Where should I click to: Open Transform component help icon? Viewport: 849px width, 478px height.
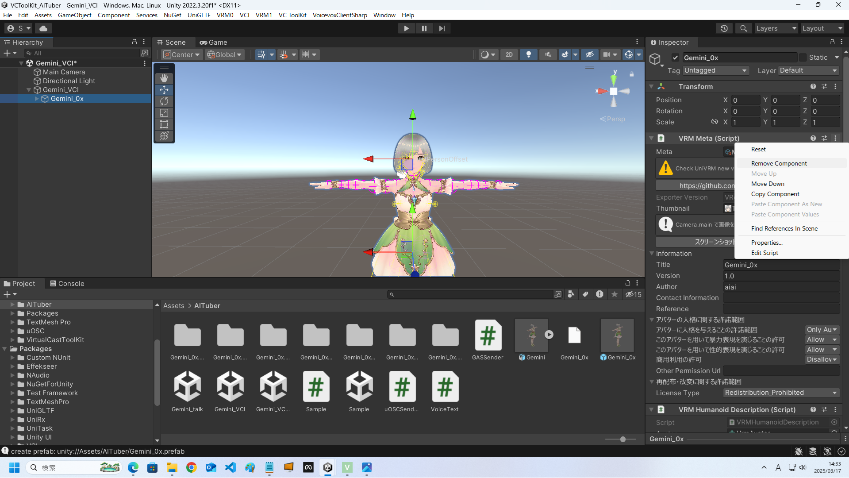(813, 87)
